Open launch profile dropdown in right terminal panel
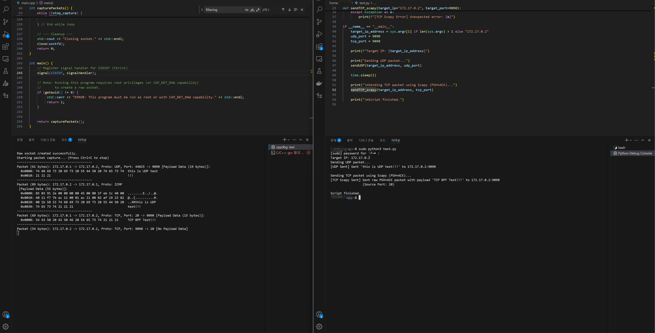The image size is (655, 333). (x=631, y=140)
